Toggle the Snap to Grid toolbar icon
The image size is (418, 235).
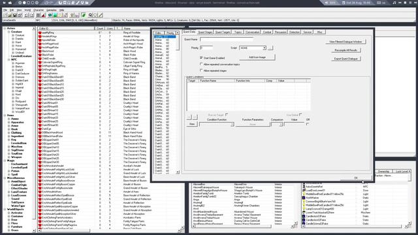(x=39, y=15)
